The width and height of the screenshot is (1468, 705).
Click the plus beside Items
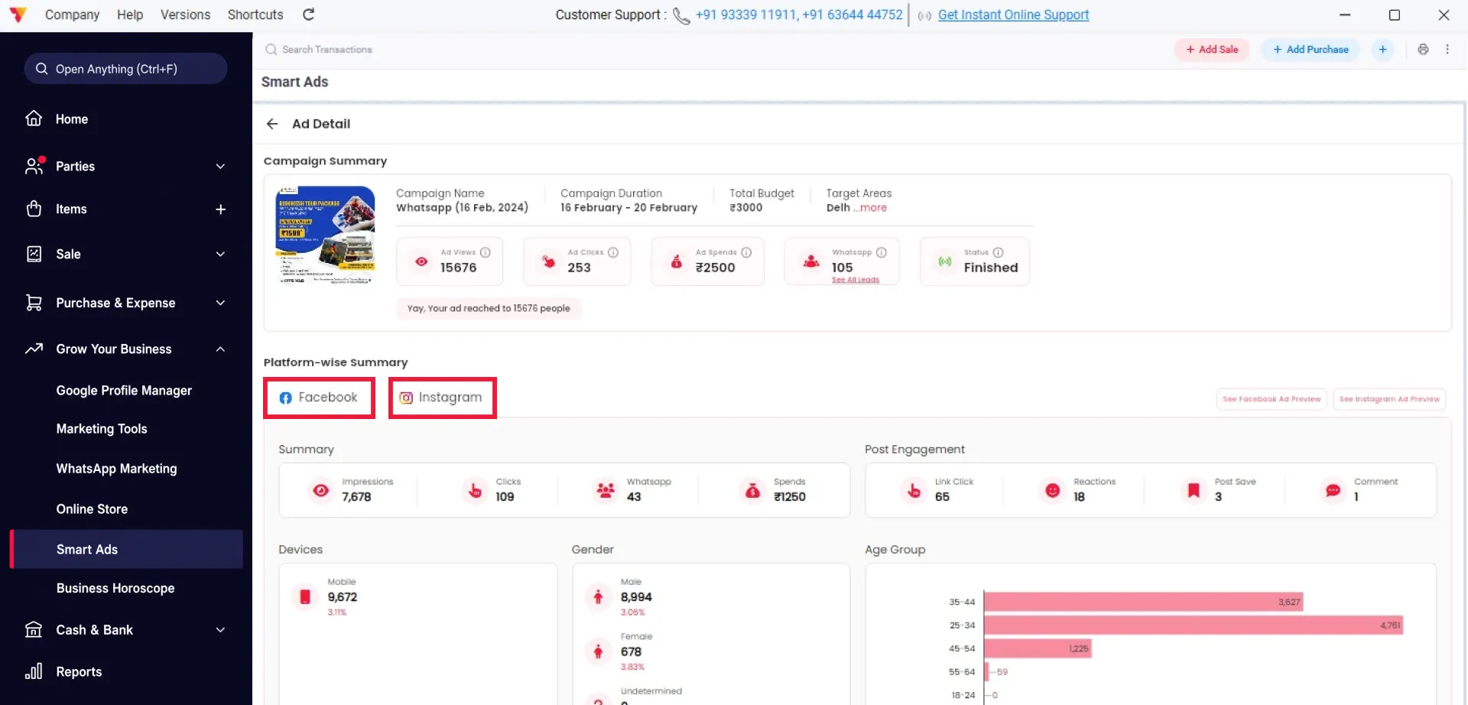pos(220,209)
